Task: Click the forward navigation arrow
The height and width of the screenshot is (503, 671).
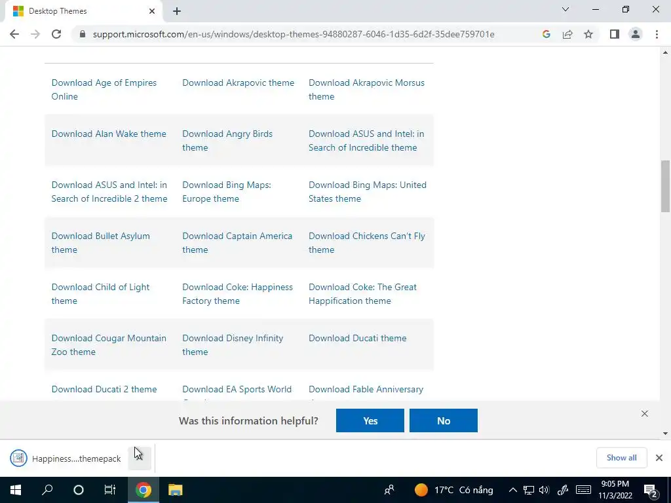Action: pos(35,34)
